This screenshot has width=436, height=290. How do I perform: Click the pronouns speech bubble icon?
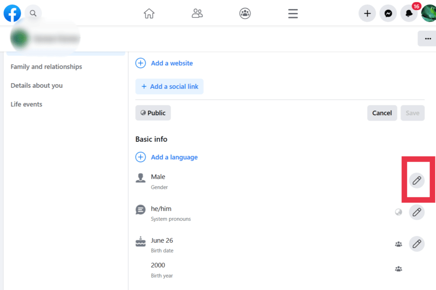coord(141,209)
